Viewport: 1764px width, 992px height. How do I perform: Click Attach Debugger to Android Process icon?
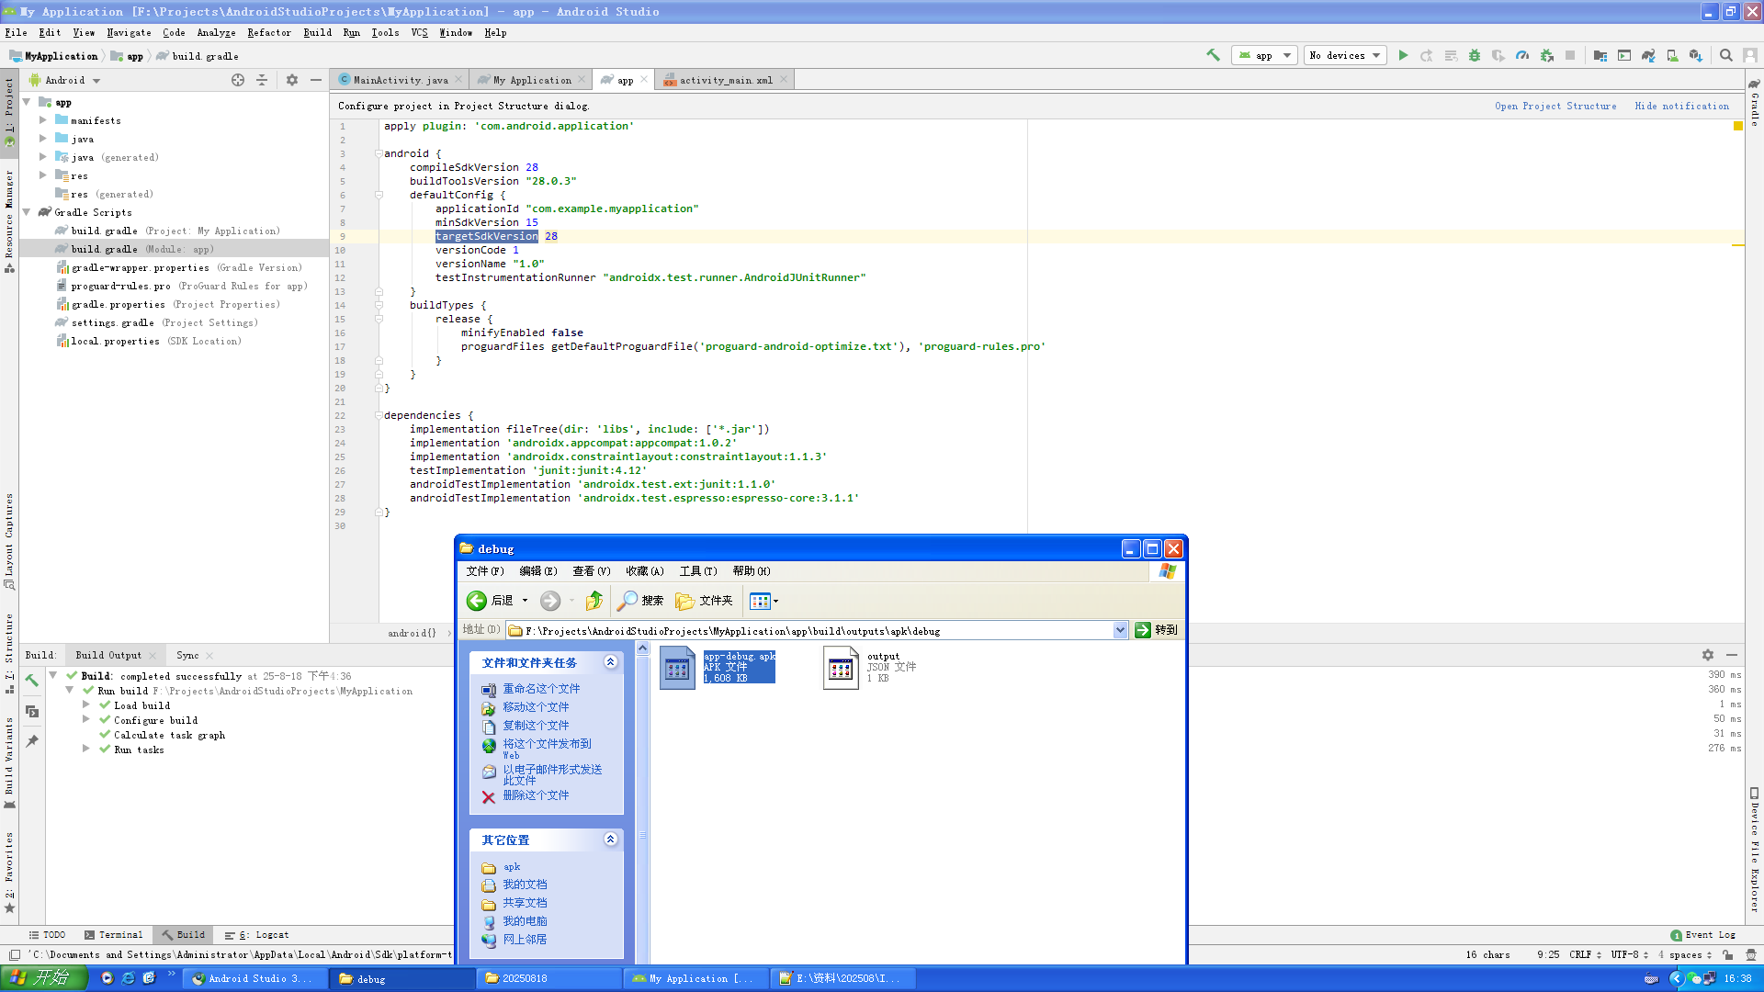click(1547, 55)
